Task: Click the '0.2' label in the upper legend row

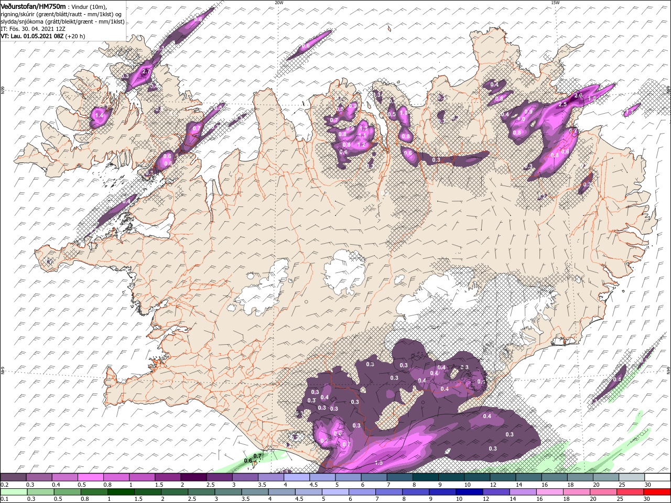Action: pos(4,485)
